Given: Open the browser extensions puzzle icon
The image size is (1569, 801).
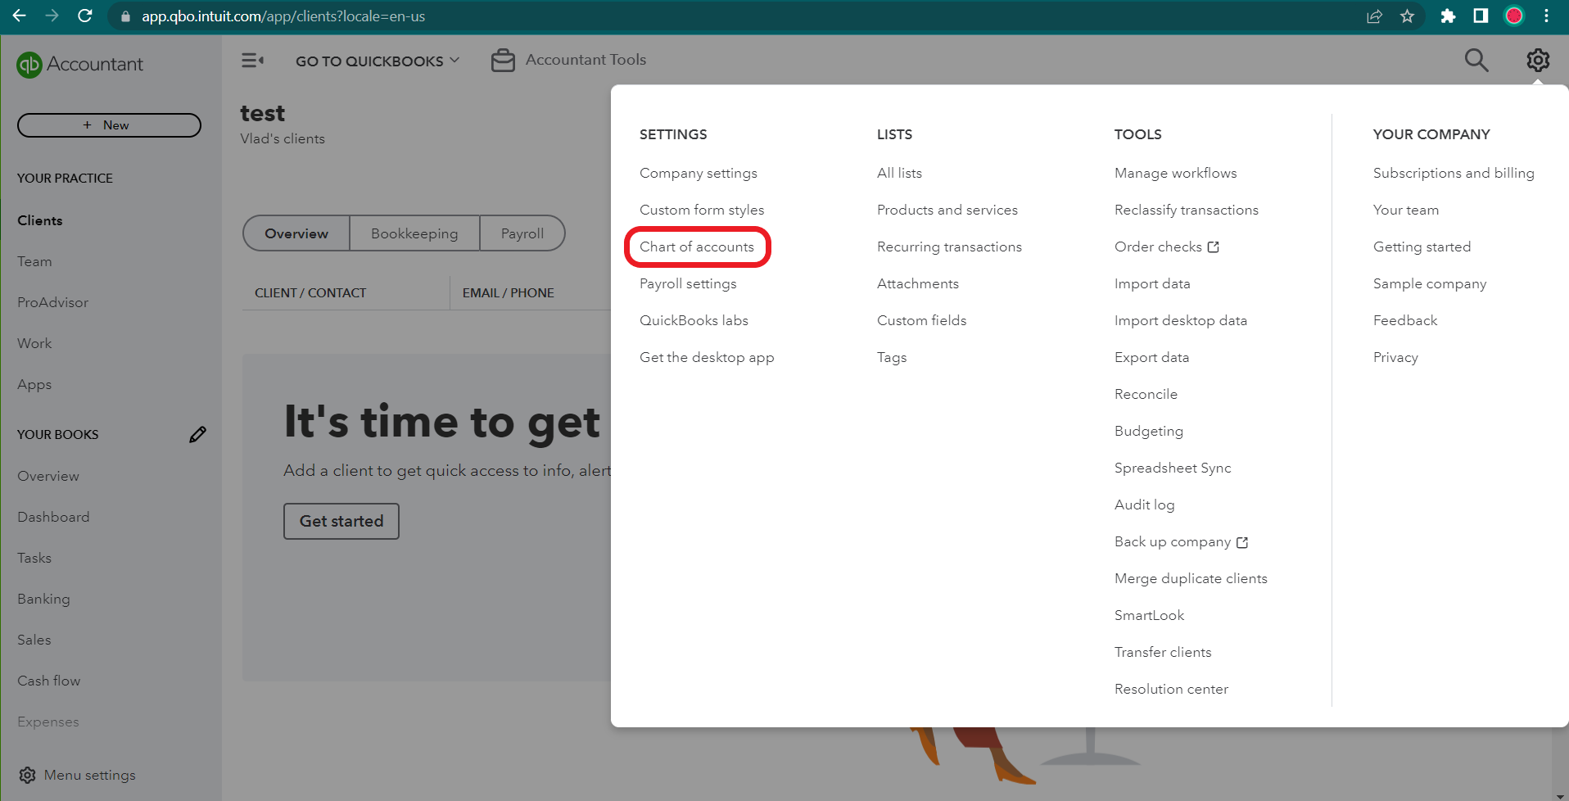Looking at the screenshot, I should click(x=1448, y=16).
